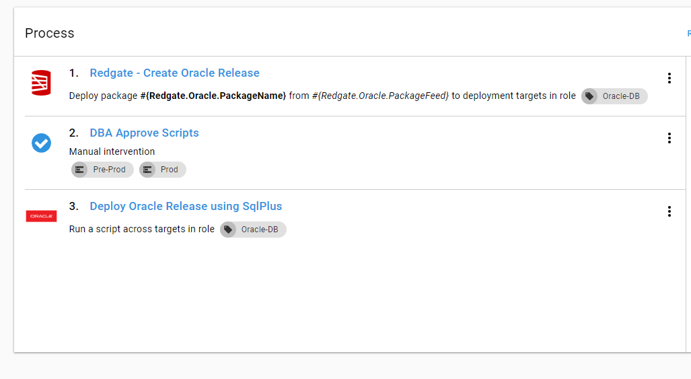Select the Pre-Prod environment chip label

[x=109, y=170]
